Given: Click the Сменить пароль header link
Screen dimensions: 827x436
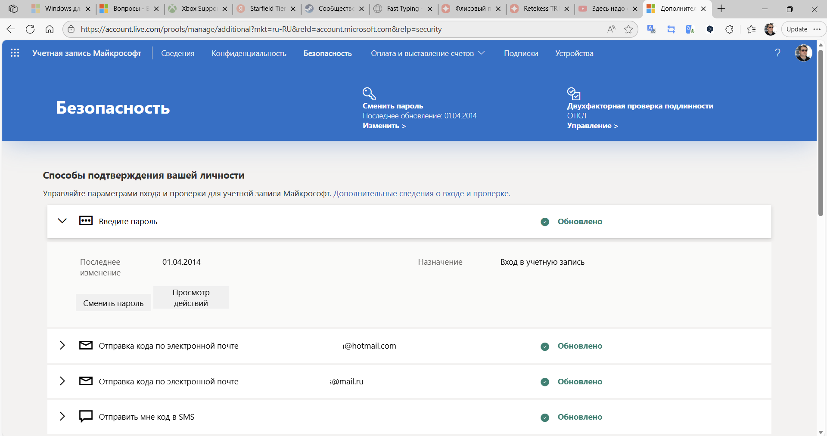Looking at the screenshot, I should tap(393, 106).
